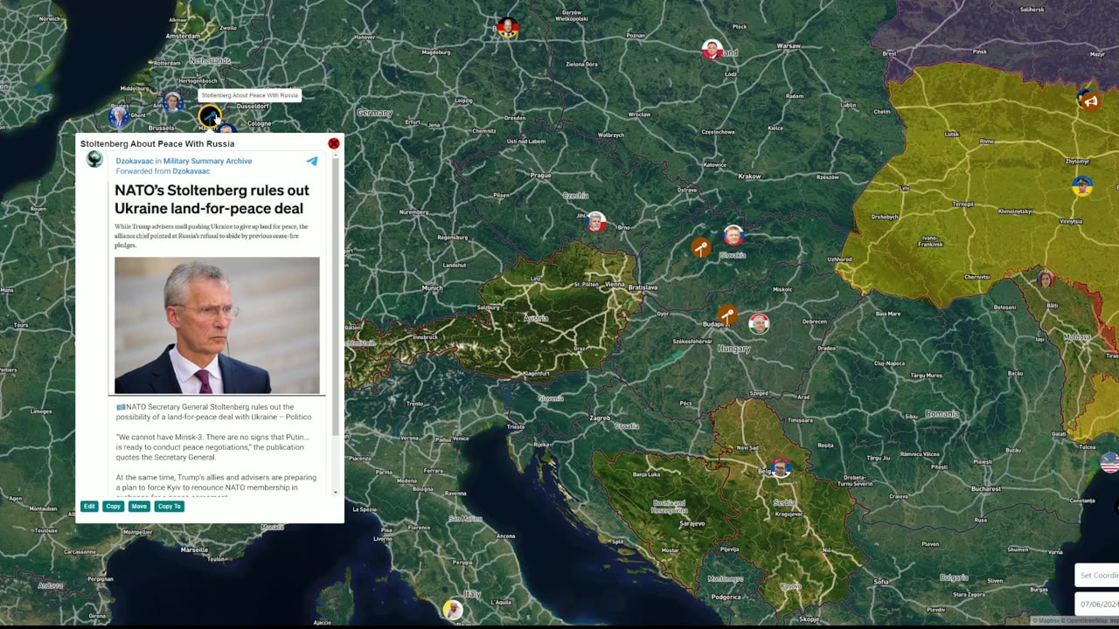The height and width of the screenshot is (629, 1119).
Task: Open Dzokavaac author link in post header
Action: click(x=135, y=161)
